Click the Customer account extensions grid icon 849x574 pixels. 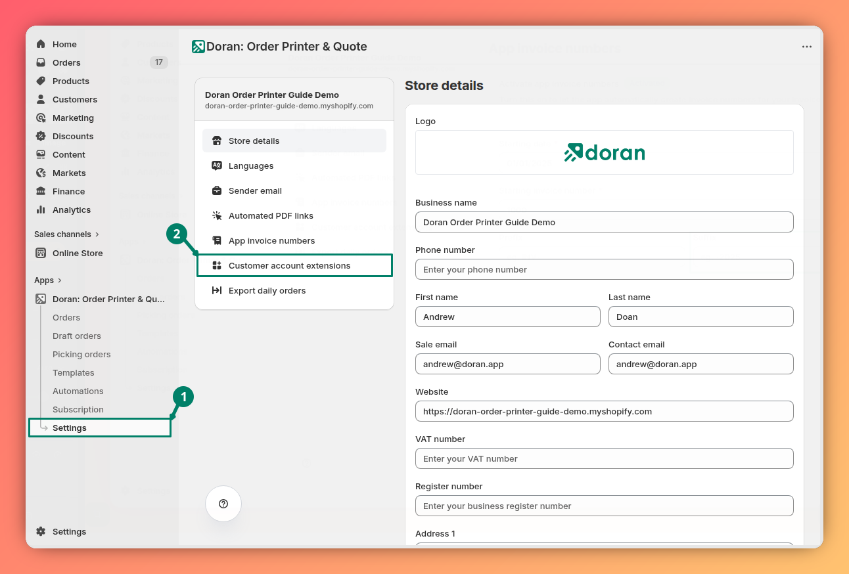[x=217, y=265]
